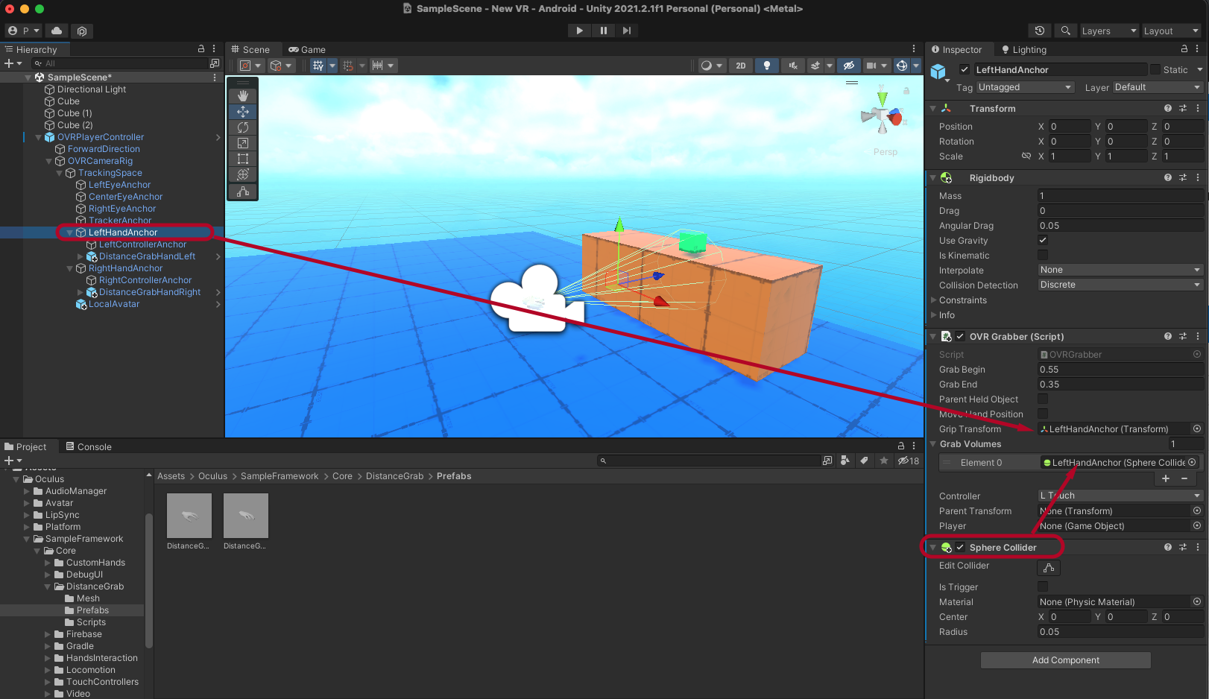
Task: Open the Interpolate dropdown
Action: [x=1120, y=270]
